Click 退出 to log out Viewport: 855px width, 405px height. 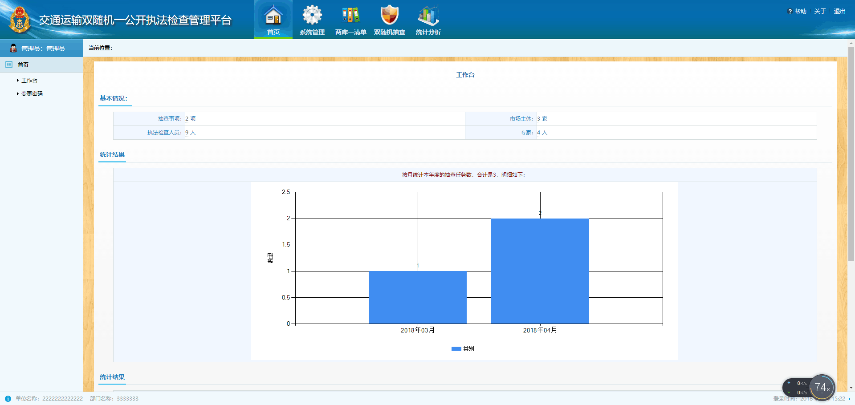(840, 12)
